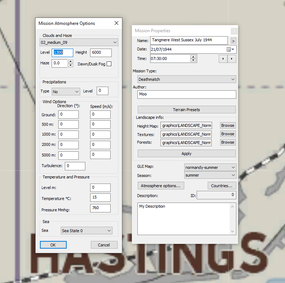Click the left arrow time step button
Image resolution: width=285 pixels, height=283 pixels.
[x=223, y=59]
